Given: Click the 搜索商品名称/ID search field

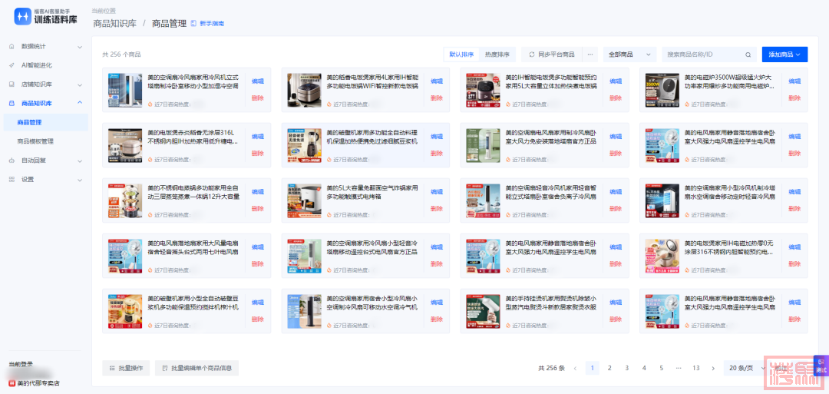Looking at the screenshot, I should point(702,55).
